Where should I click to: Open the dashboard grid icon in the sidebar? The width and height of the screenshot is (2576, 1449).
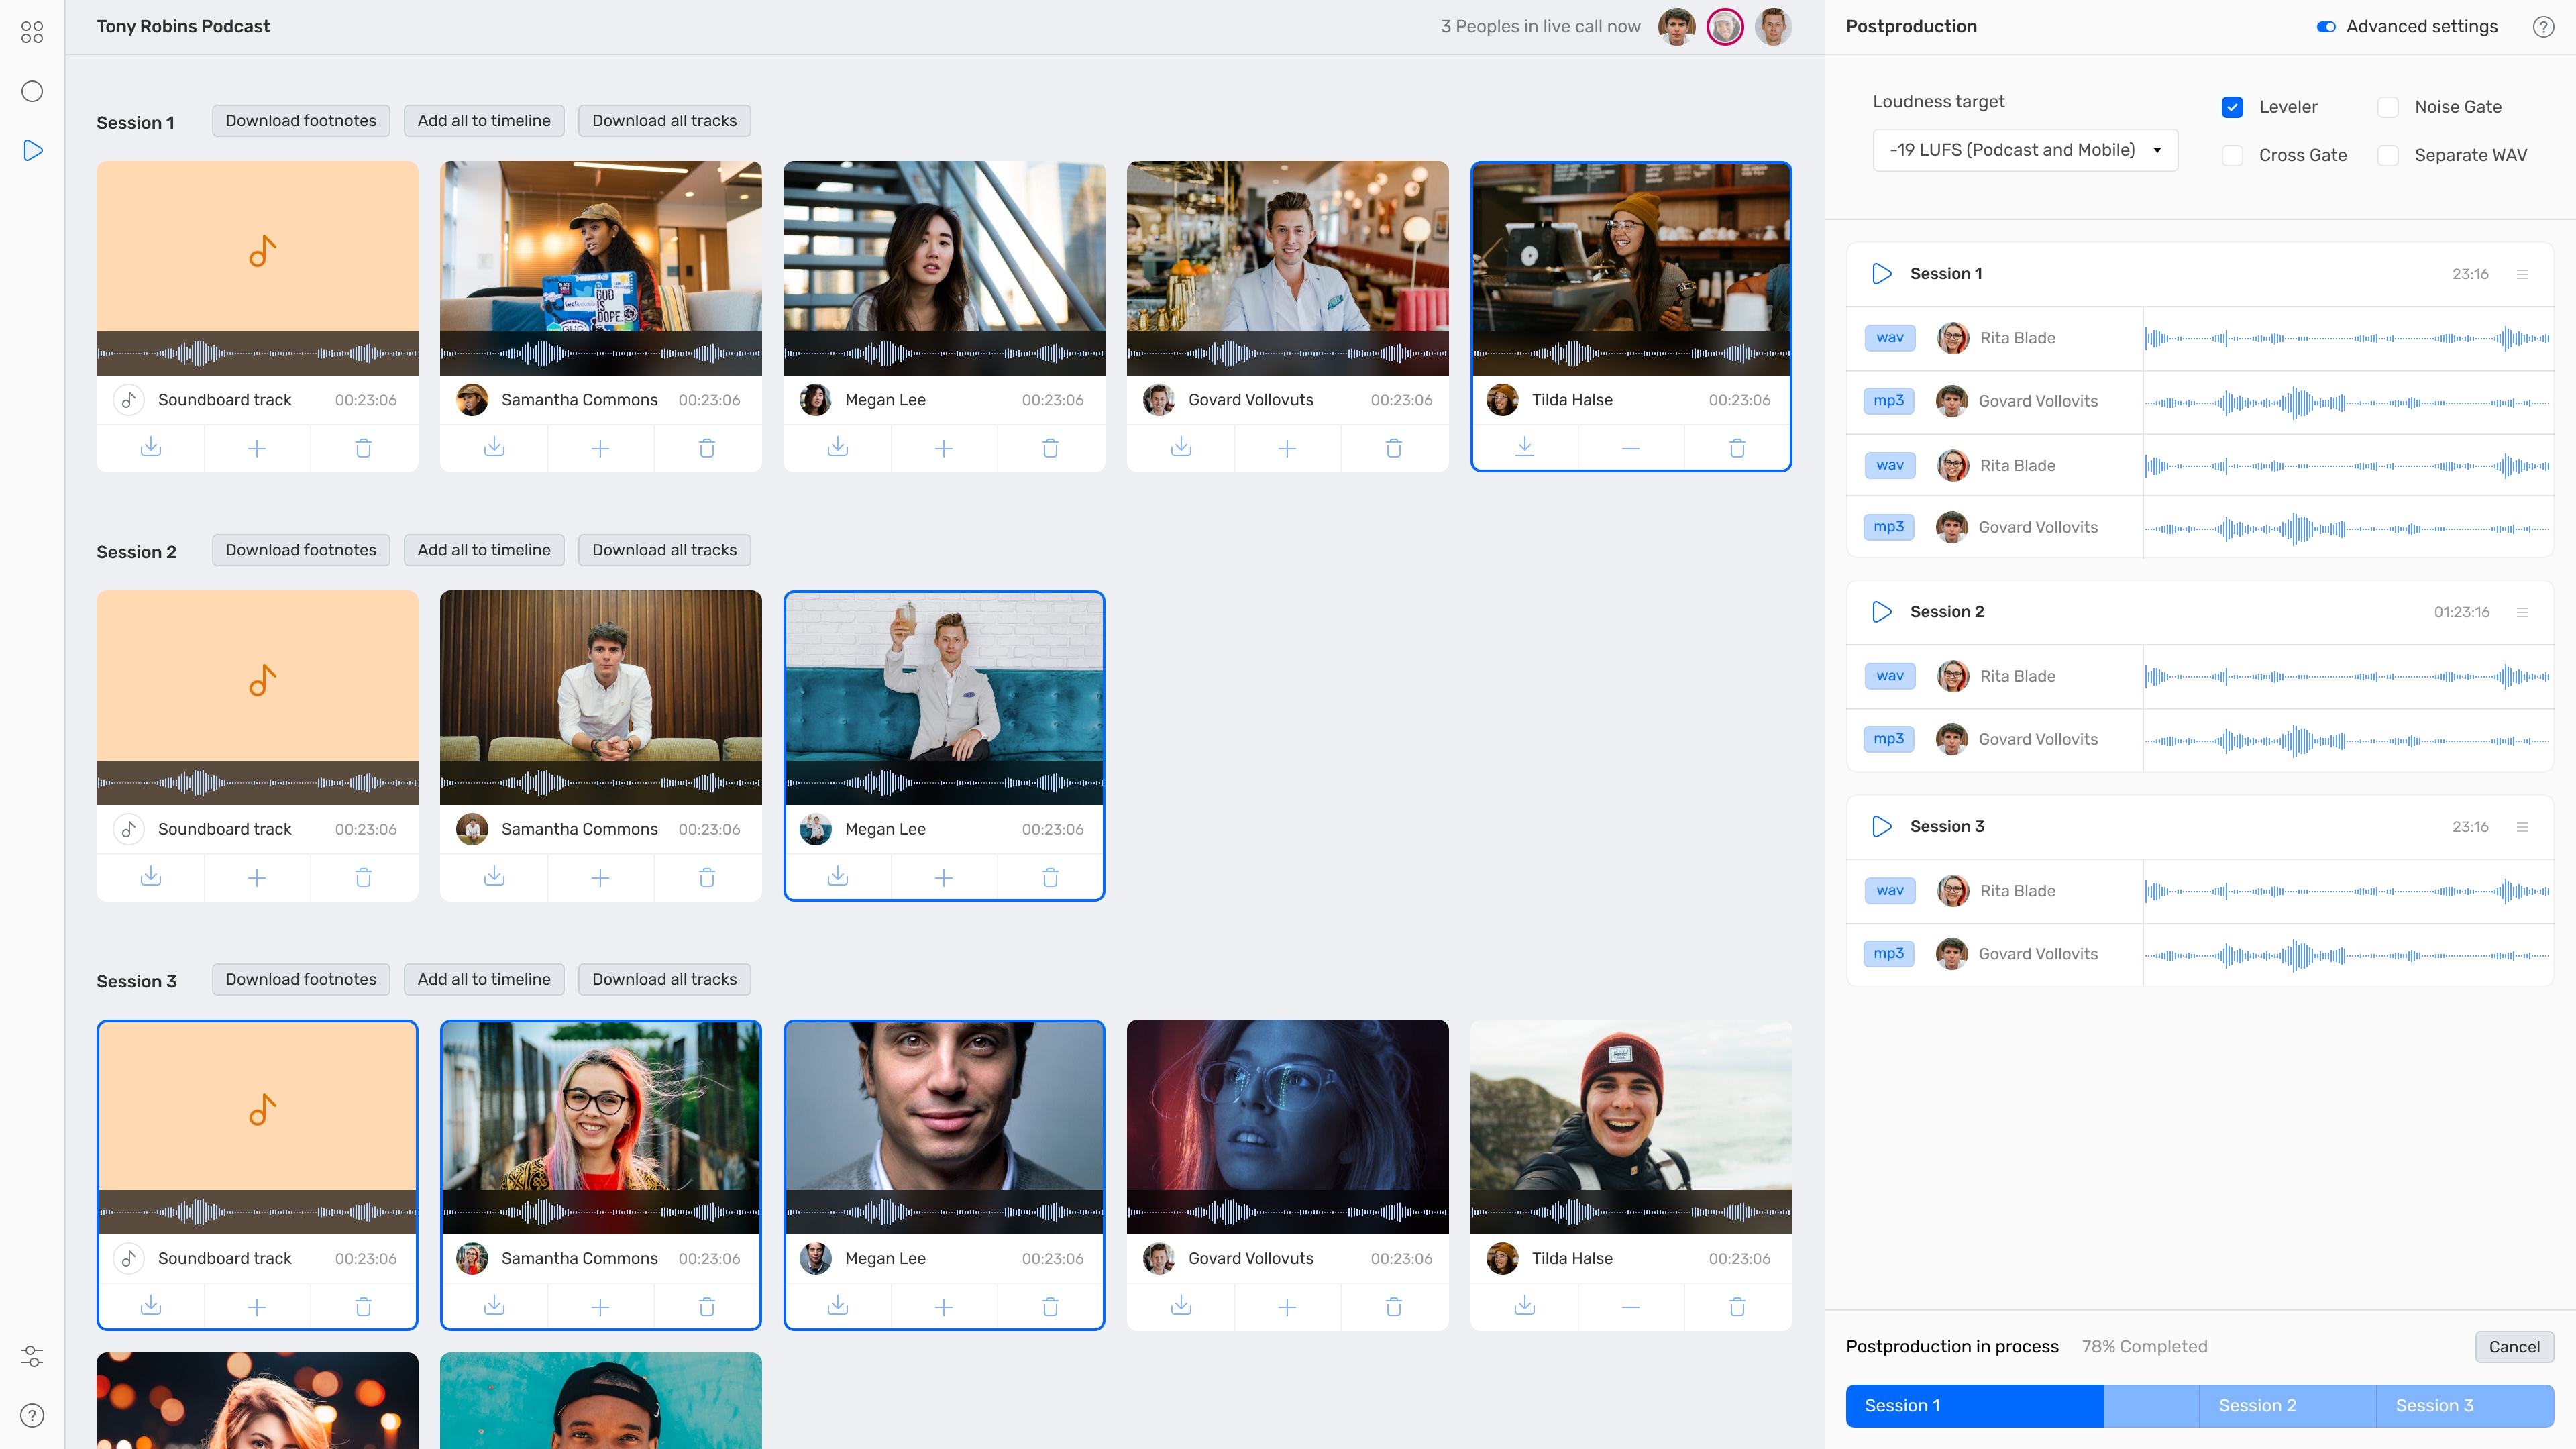[x=32, y=33]
